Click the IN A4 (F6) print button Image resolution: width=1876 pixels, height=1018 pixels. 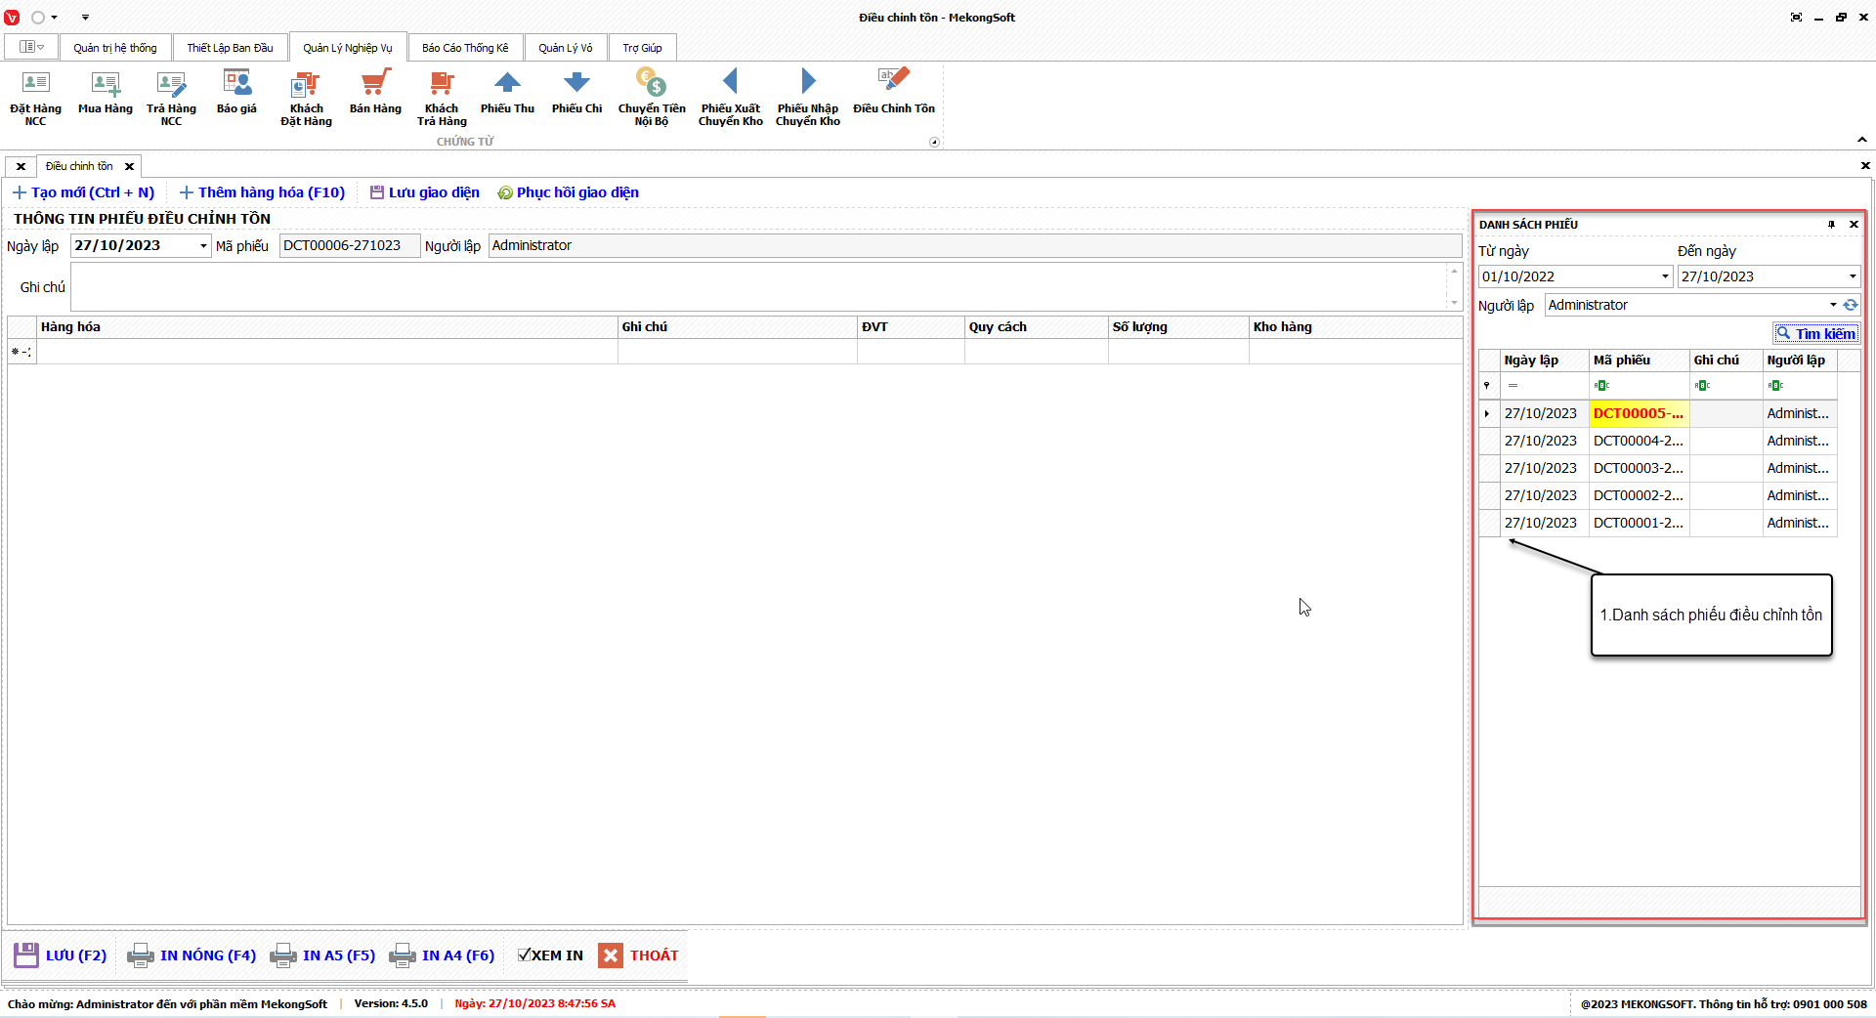click(x=442, y=955)
